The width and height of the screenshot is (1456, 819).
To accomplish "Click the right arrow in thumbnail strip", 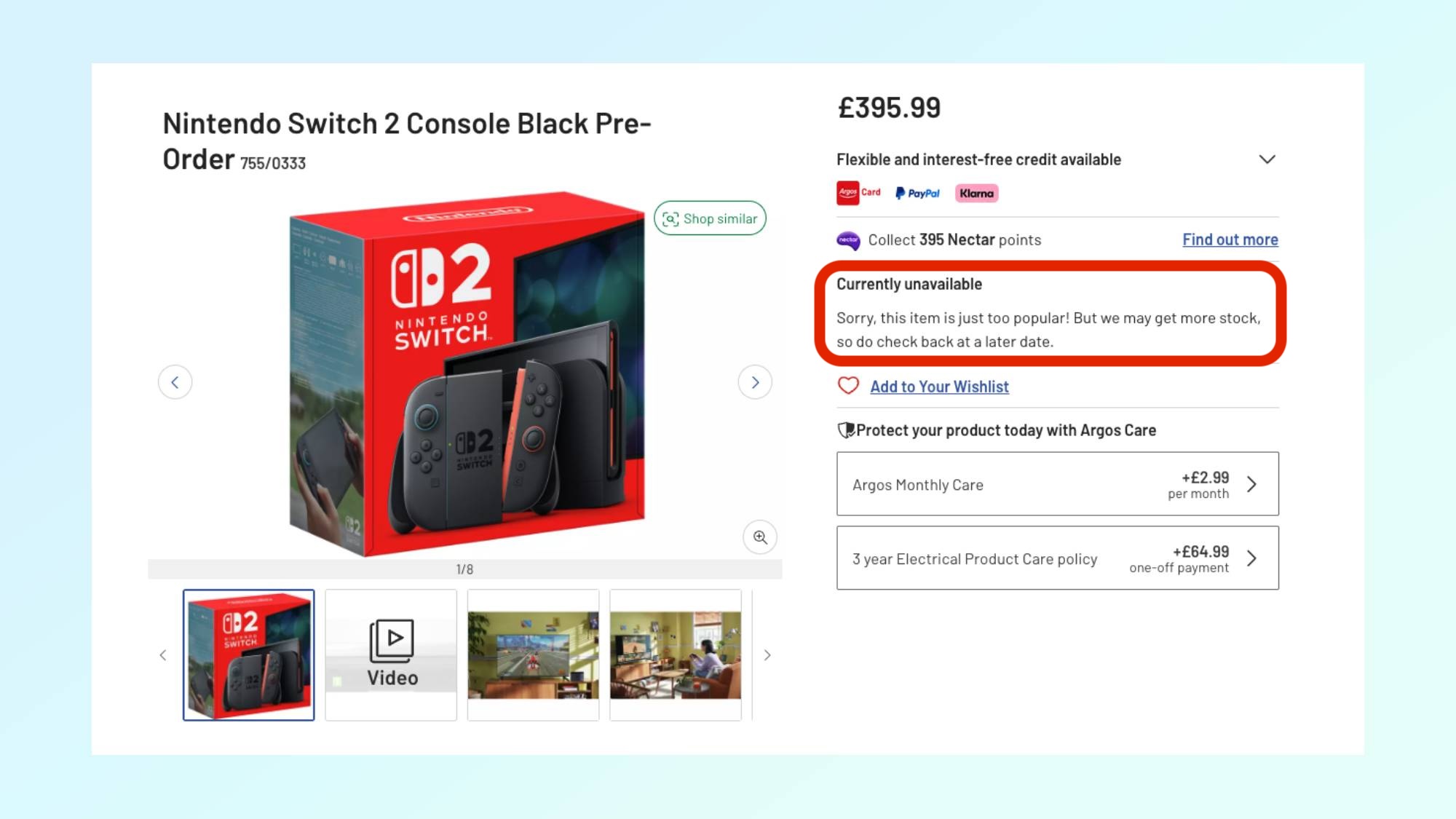I will pyautogui.click(x=767, y=654).
